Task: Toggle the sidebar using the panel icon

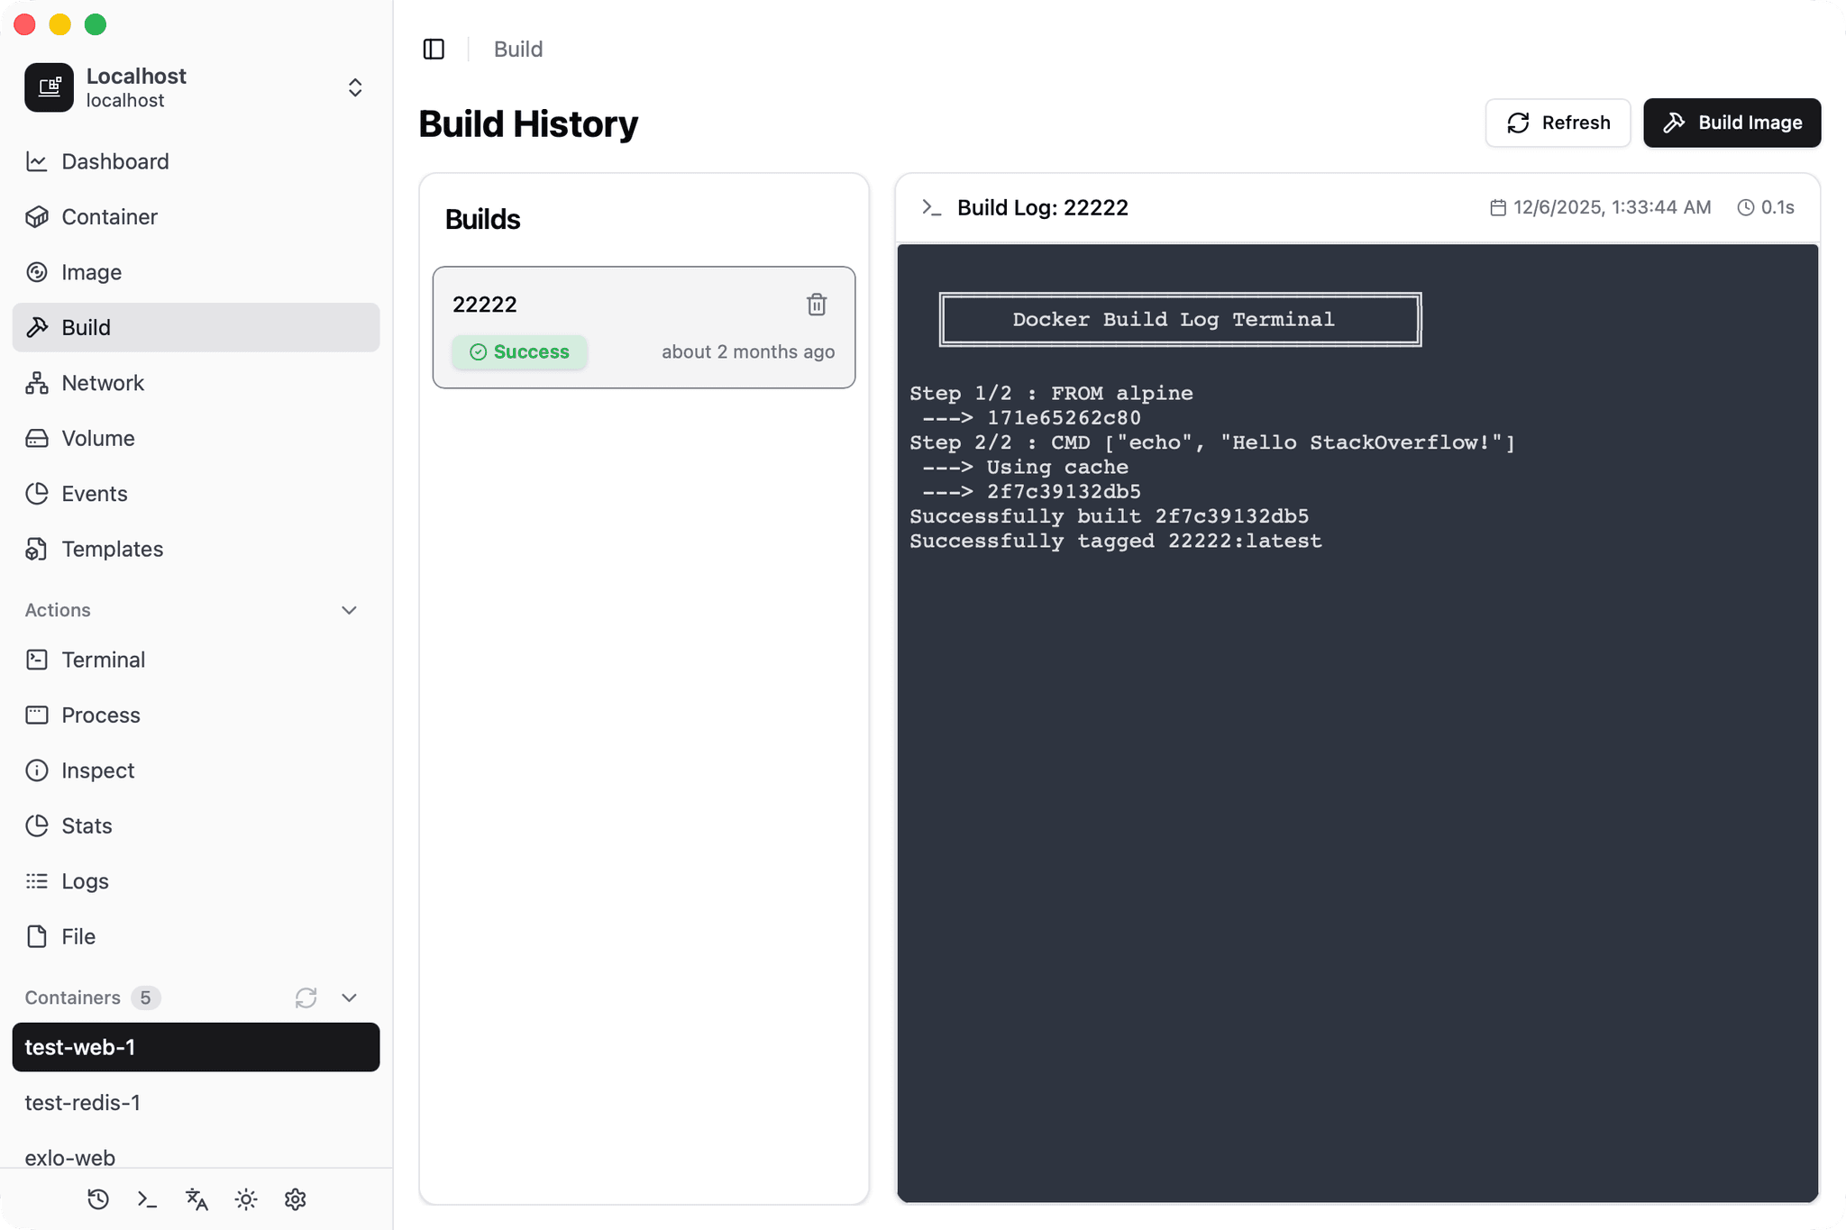Action: tap(434, 49)
